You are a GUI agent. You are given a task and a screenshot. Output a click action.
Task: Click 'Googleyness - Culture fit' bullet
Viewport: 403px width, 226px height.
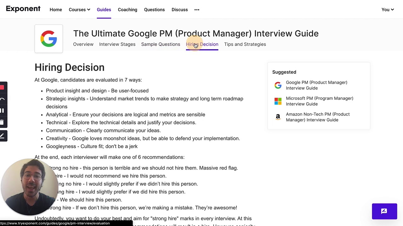[x=92, y=146]
